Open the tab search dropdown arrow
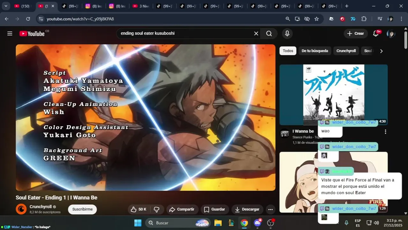 [6, 6]
